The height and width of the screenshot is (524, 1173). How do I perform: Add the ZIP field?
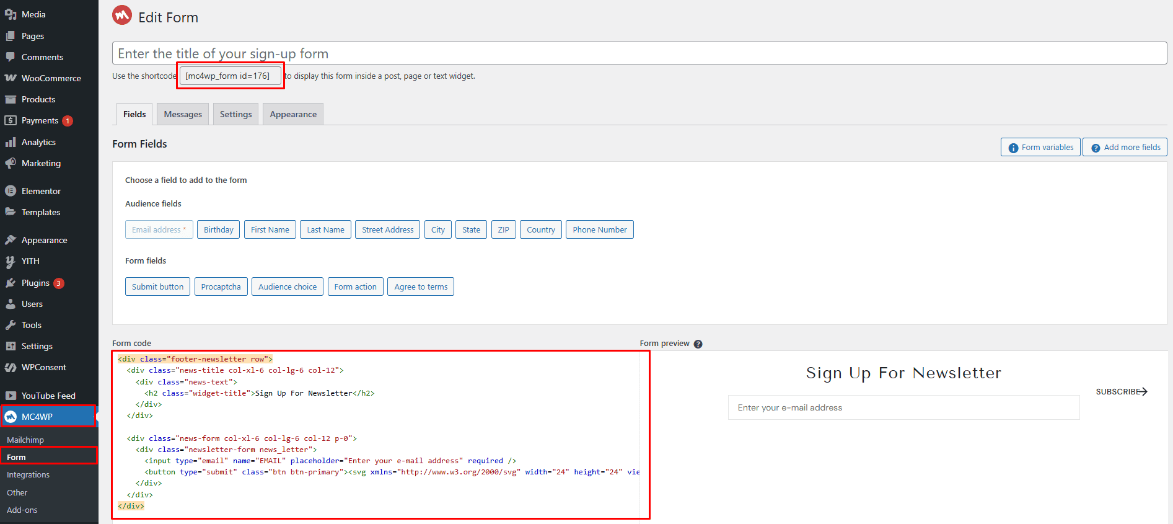[504, 229]
